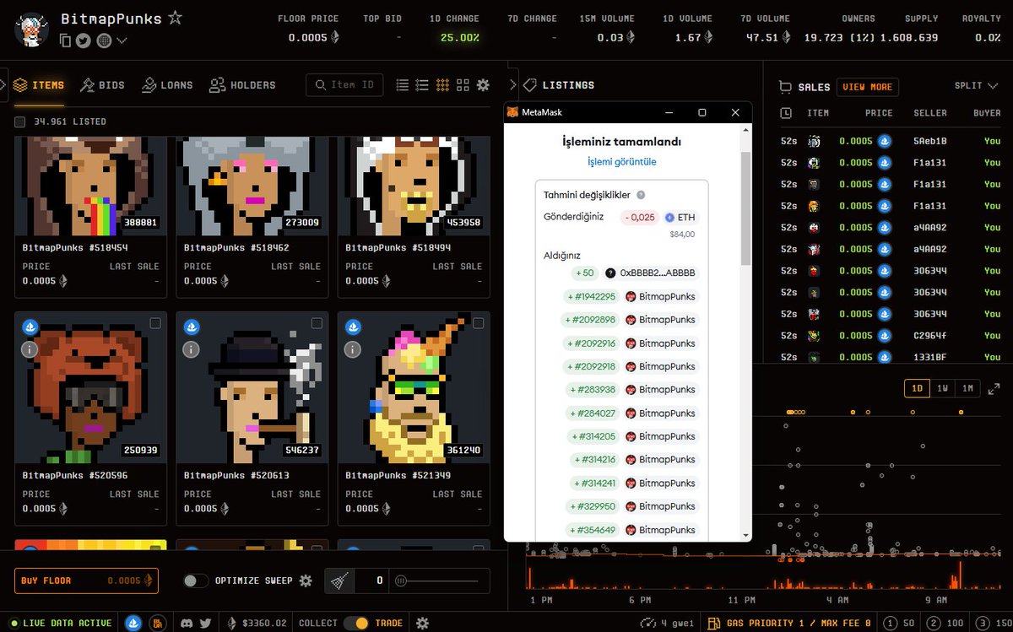Select the small grid view icon
The width and height of the screenshot is (1013, 632).
(442, 85)
